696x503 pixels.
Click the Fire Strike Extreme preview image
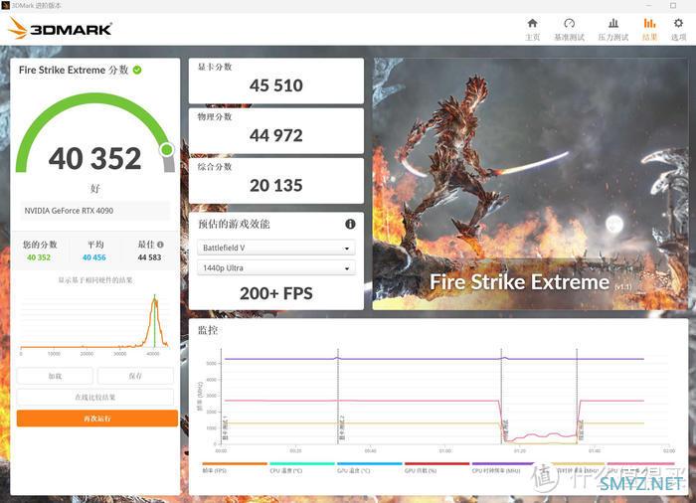coord(530,184)
